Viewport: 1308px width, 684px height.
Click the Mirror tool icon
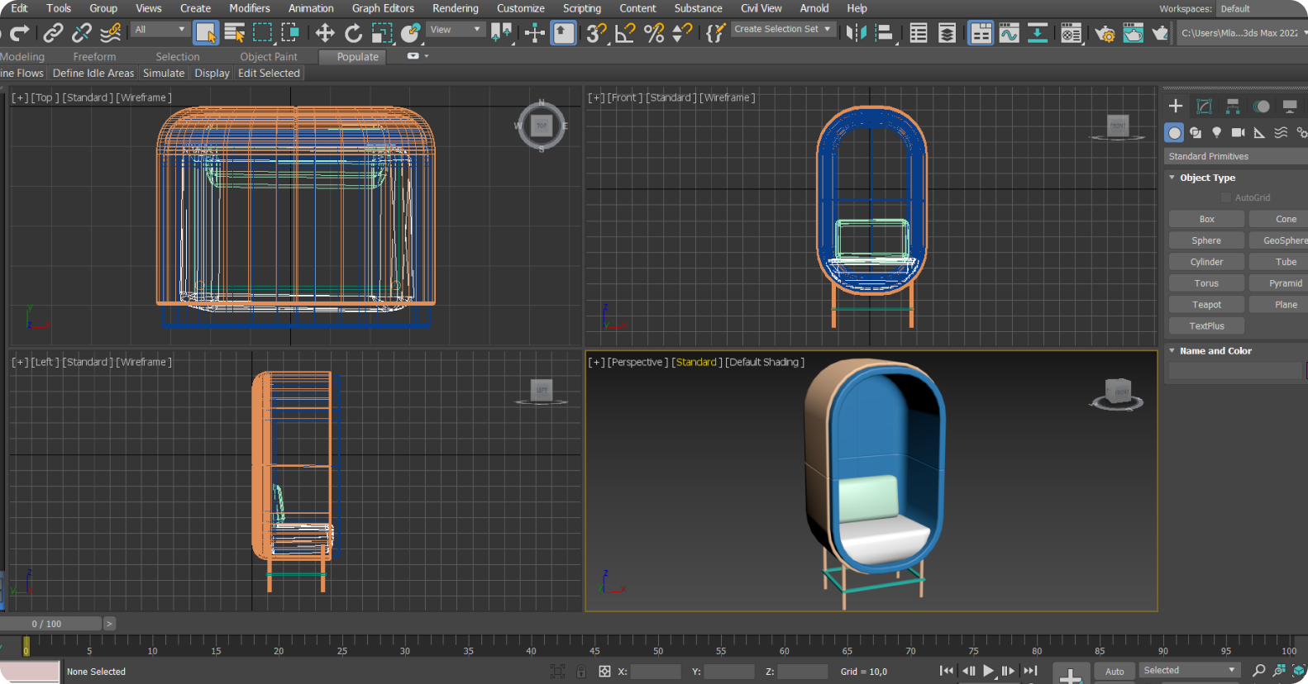[856, 33]
